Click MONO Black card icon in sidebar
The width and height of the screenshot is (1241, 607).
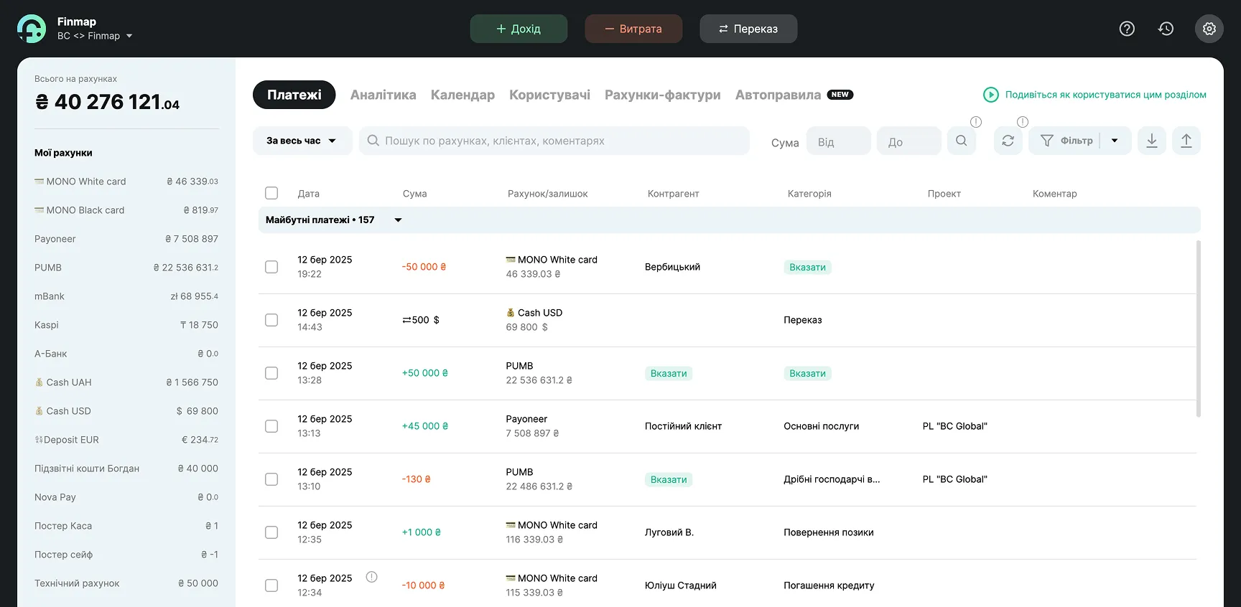[x=39, y=210]
